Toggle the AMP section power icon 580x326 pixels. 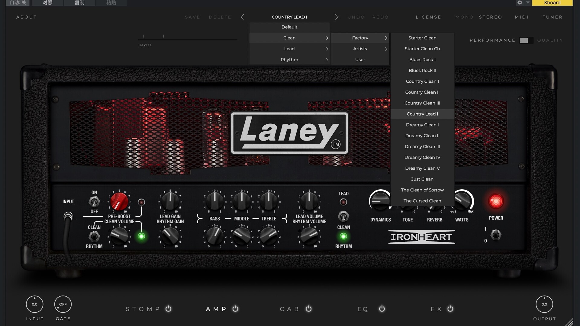[235, 308]
